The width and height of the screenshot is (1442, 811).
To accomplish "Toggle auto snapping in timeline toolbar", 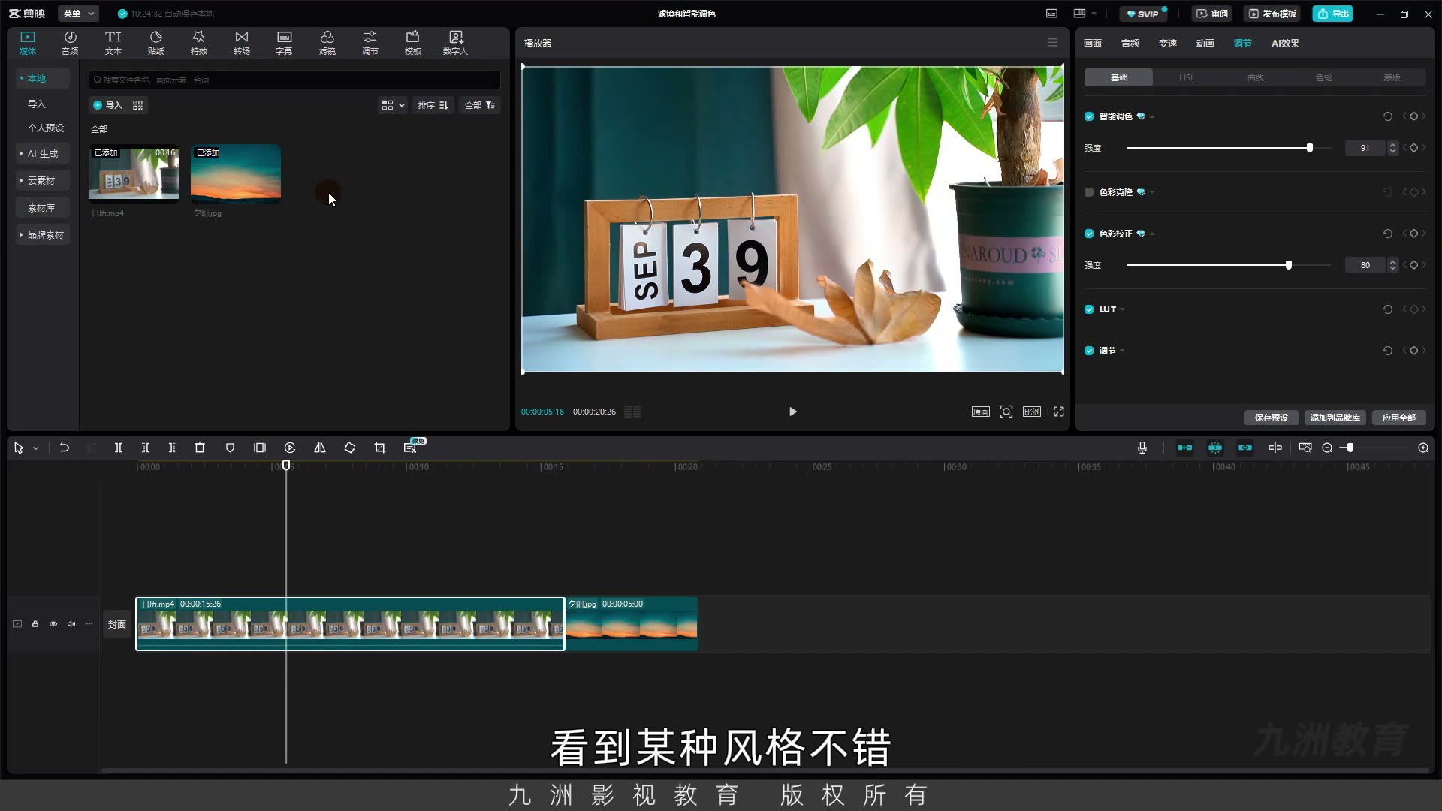I will click(1215, 448).
